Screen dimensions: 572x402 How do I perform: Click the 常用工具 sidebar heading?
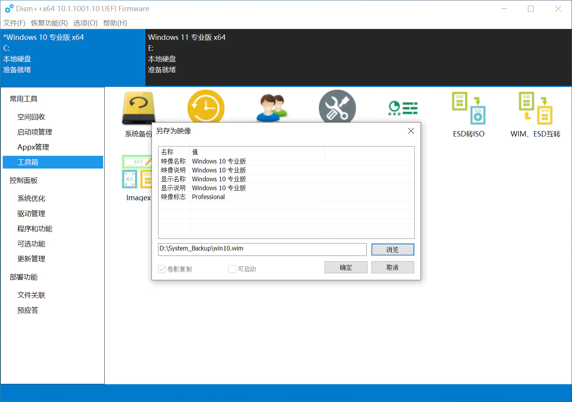[24, 99]
